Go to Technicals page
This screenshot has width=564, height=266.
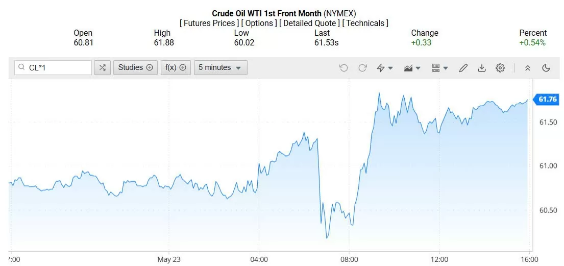coord(365,23)
